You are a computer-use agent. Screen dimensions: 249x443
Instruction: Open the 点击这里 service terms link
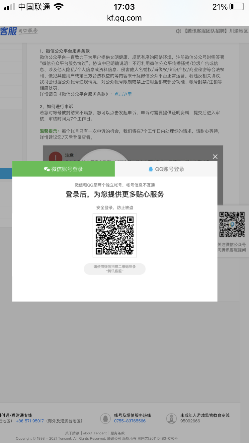point(123,94)
